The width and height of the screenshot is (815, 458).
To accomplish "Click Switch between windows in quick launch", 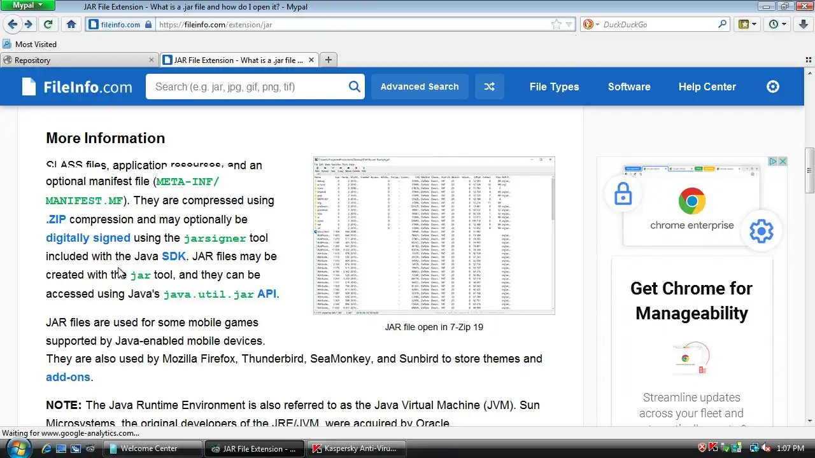I will pos(76,448).
